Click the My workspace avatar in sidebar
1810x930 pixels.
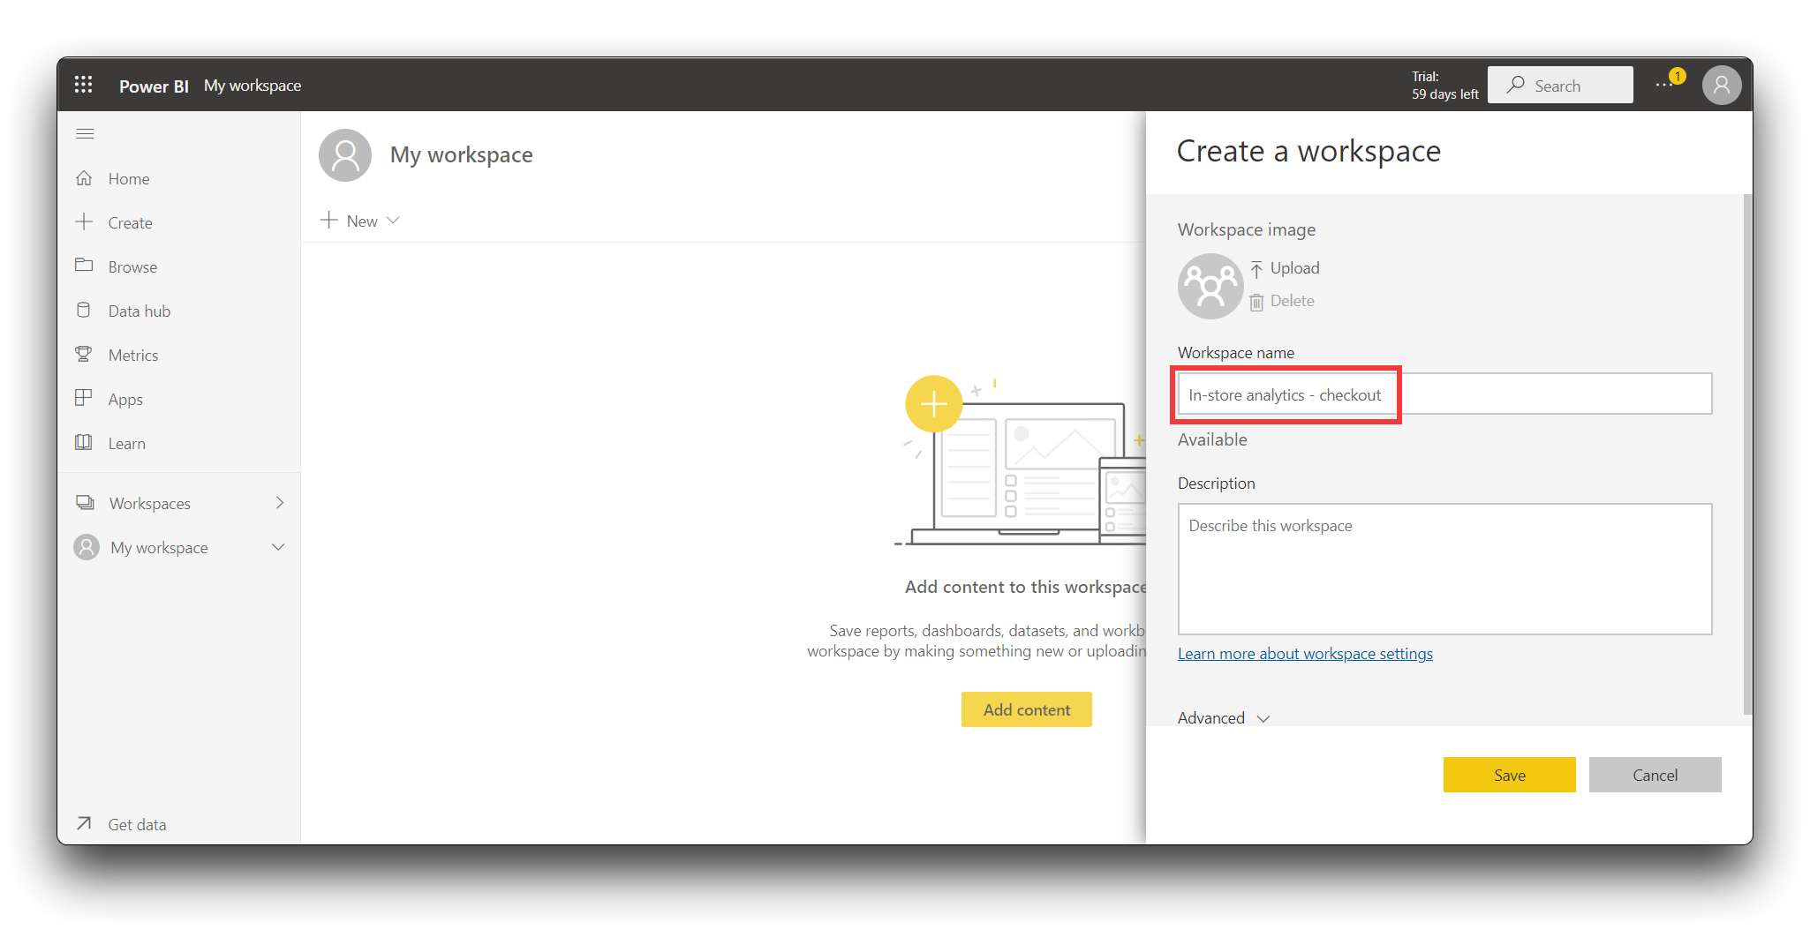point(87,547)
